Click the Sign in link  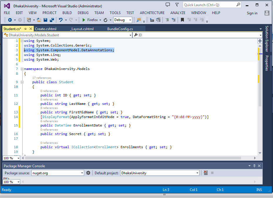click(x=252, y=13)
